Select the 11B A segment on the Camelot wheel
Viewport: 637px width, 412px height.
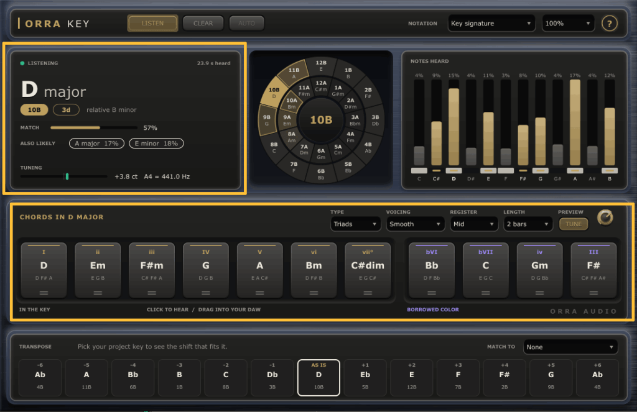point(294,73)
